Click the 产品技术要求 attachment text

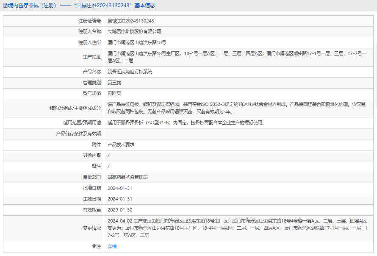[121, 145]
